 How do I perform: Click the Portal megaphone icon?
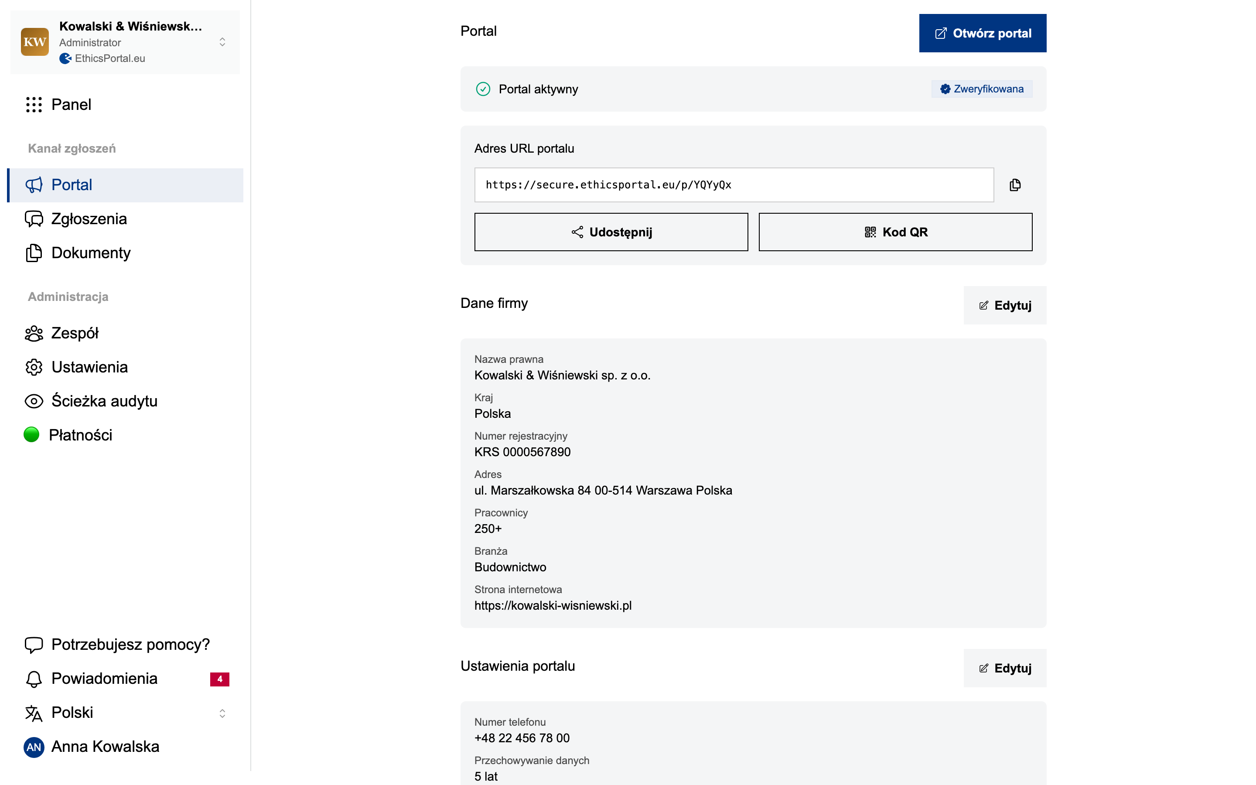pos(34,185)
